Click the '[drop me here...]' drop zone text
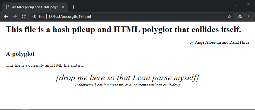Viewport: 255px width, 110px height. click(127, 78)
